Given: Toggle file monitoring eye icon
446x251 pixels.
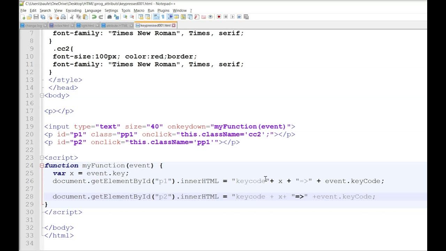Looking at the screenshot, I should click(x=210, y=17).
